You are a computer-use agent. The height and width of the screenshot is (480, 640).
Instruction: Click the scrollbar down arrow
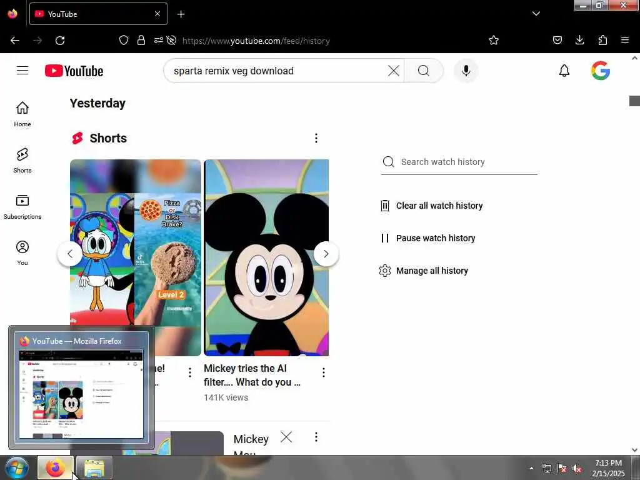click(634, 450)
